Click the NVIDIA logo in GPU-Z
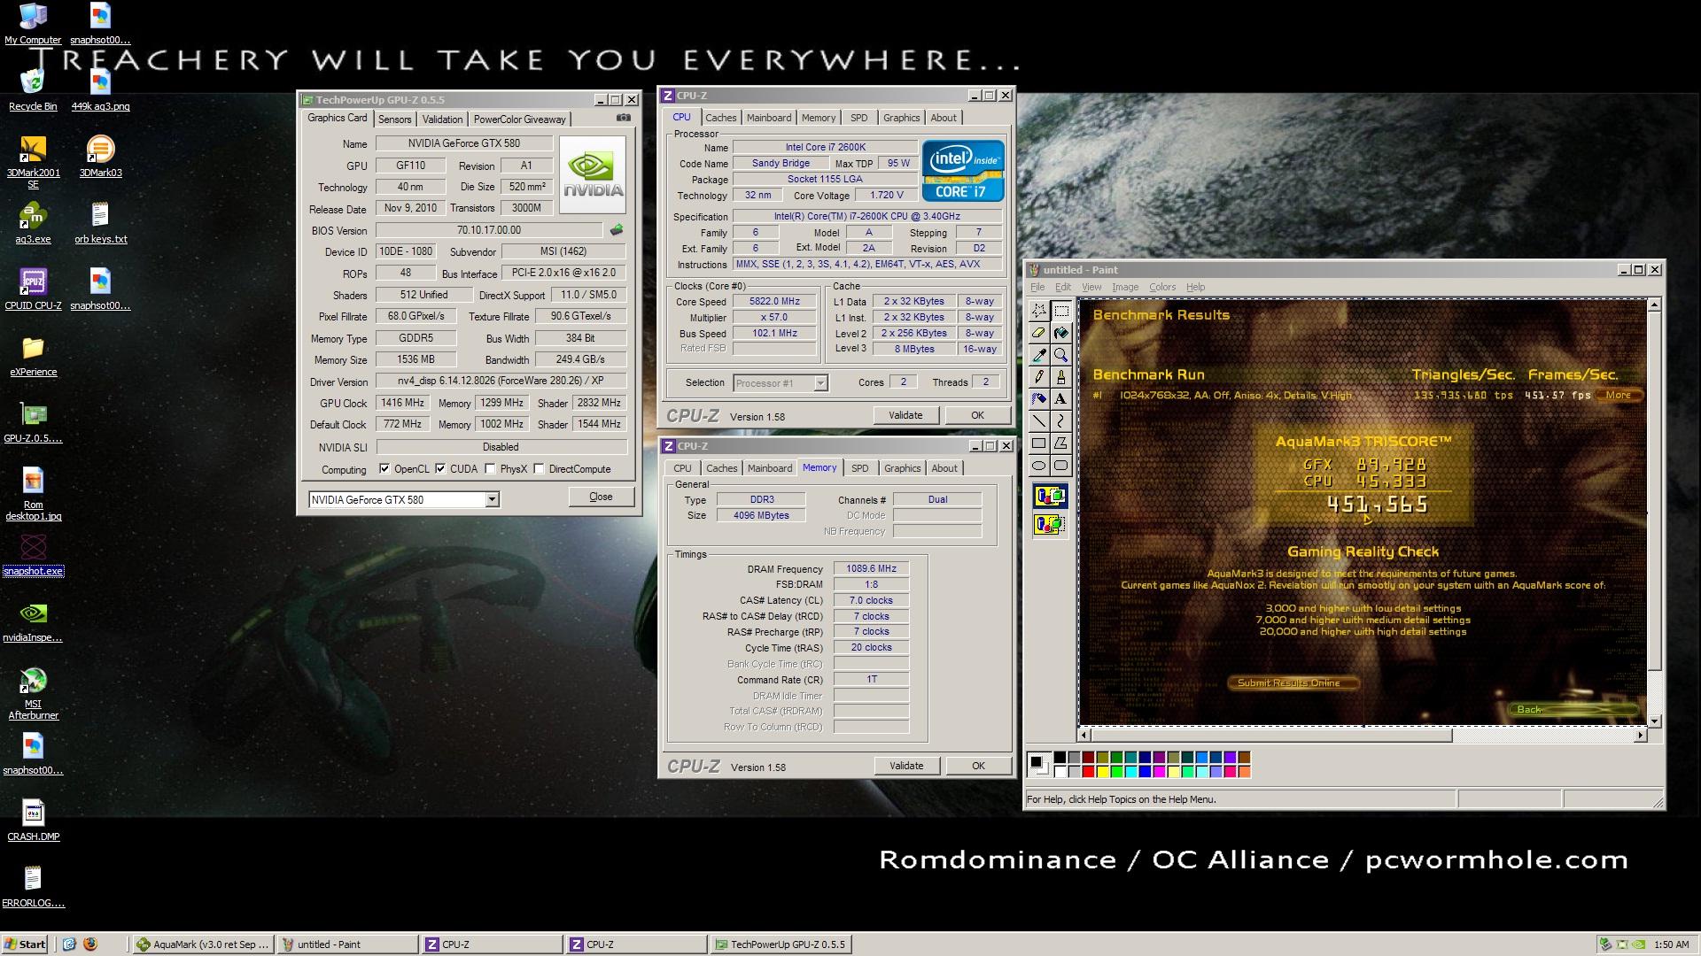 pos(593,174)
